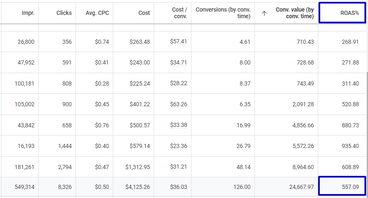Viewport: 368px width, 198px height.
Task: Click the $57.41 cost per conversion value
Action: [x=178, y=41]
